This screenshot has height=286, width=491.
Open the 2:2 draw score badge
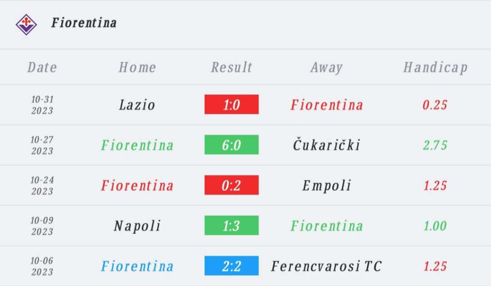232,266
